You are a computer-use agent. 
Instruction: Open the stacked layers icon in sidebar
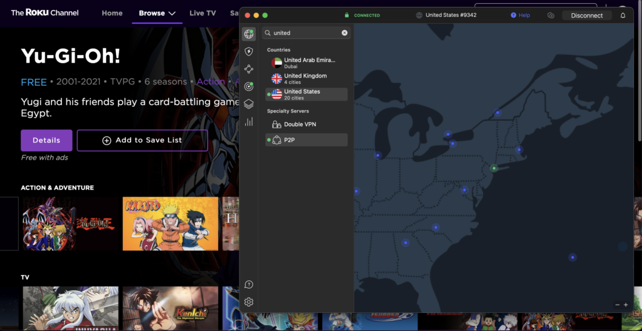(x=248, y=104)
